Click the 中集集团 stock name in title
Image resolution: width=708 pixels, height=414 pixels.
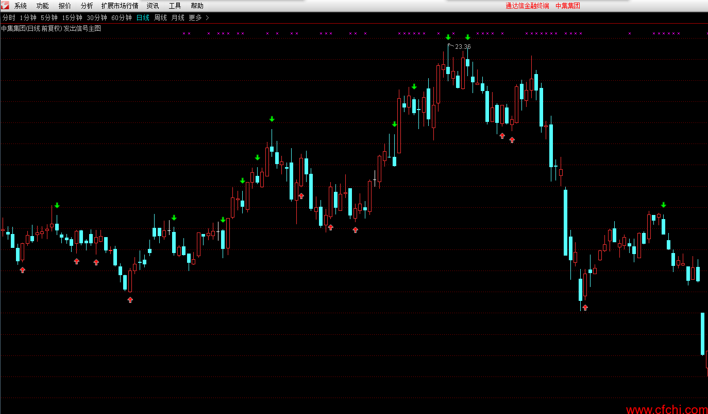[568, 6]
